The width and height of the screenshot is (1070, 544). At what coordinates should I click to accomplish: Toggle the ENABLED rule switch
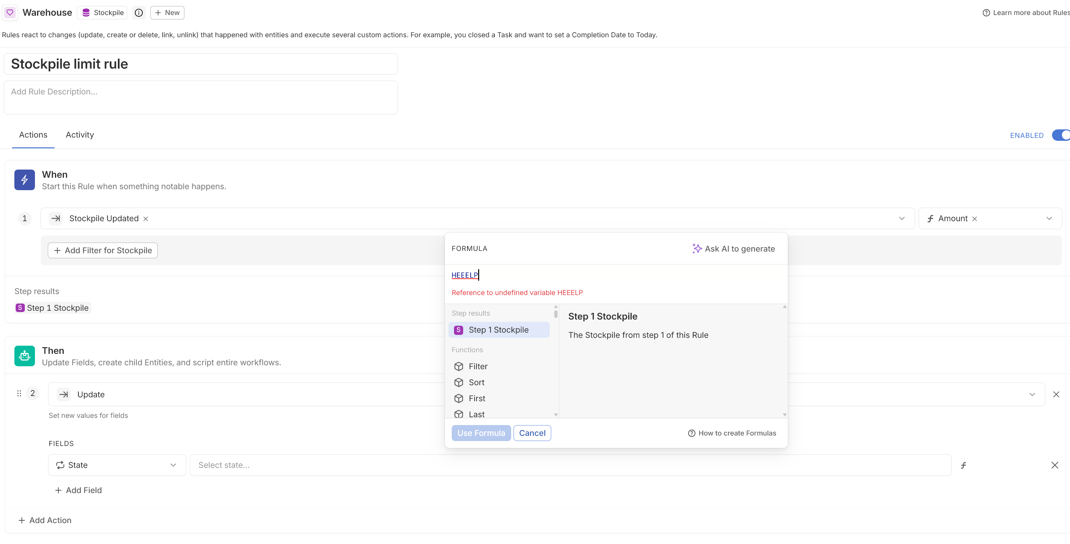coord(1061,135)
